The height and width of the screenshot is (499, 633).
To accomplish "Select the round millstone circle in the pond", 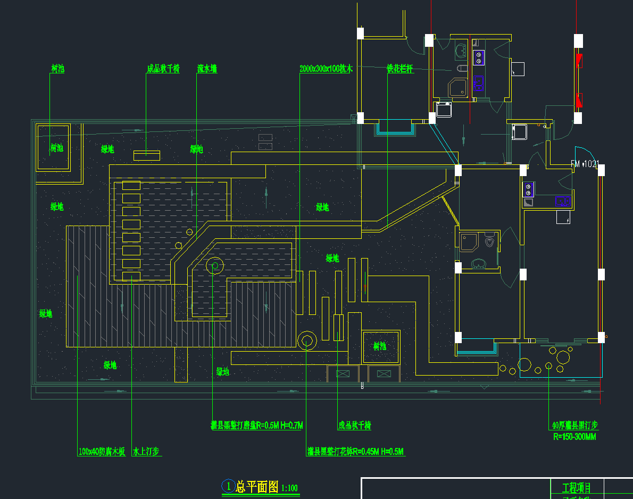I will point(215,265).
